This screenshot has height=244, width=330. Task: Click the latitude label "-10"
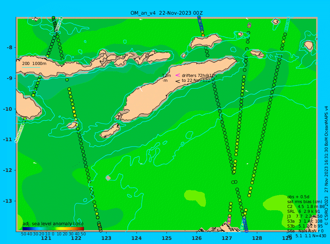point(8,109)
